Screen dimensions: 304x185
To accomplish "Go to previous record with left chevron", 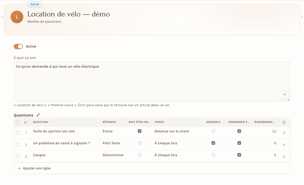I will click(x=2, y=17).
